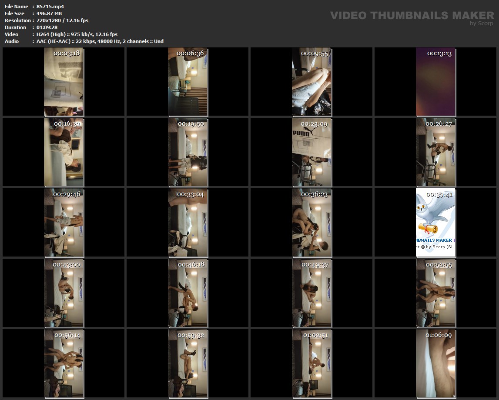Open the thumbnail at 00:09:55
This screenshot has width=499, height=400.
point(311,82)
